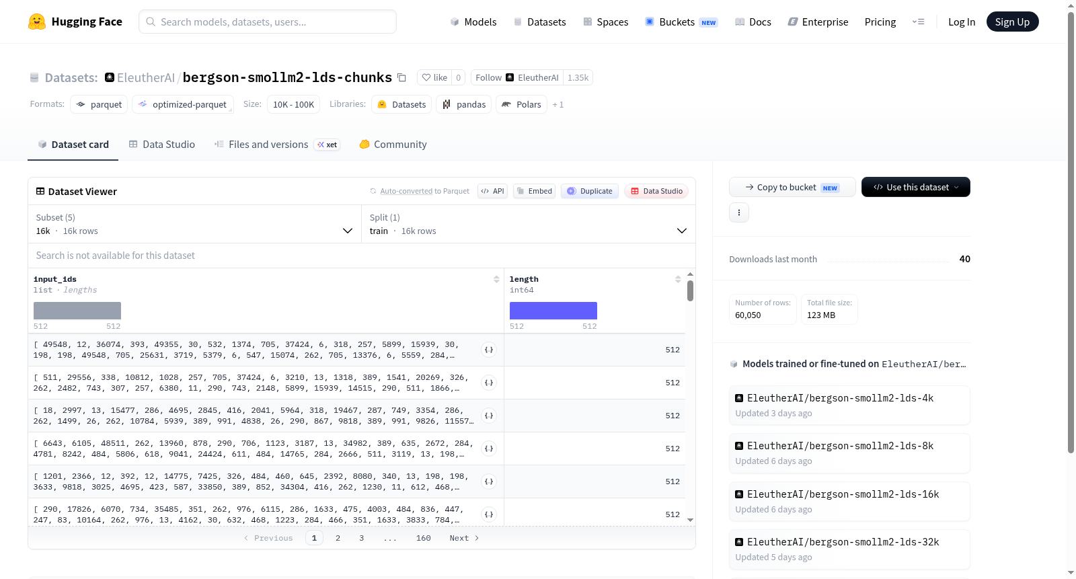The height and width of the screenshot is (579, 1076).
Task: Expand input_ids cell for row starting 18, 2997
Action: point(489,416)
